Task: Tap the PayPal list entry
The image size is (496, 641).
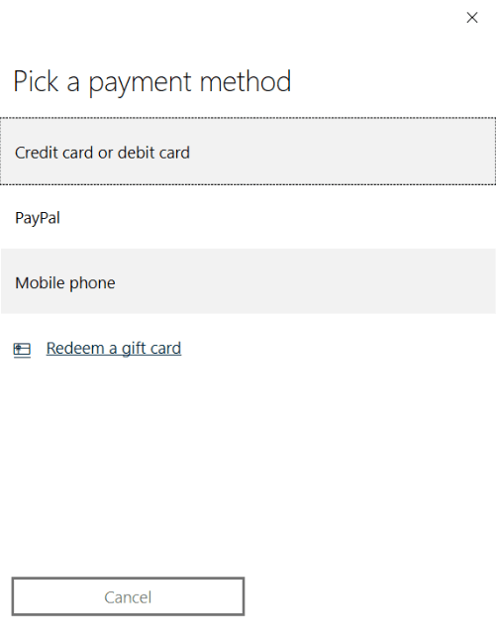Action: [x=248, y=217]
